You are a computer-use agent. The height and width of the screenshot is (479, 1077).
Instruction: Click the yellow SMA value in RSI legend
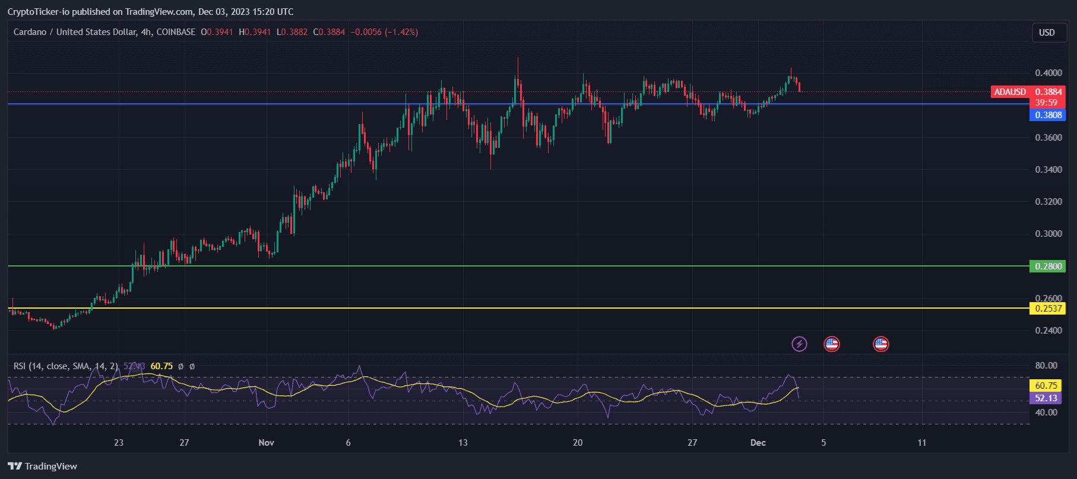point(161,366)
